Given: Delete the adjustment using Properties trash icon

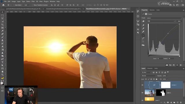Looking at the screenshot, I should coord(181,65).
